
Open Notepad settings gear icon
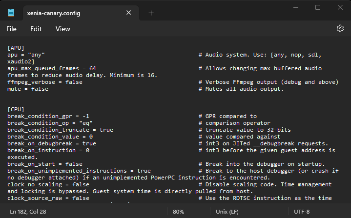[x=340, y=28]
